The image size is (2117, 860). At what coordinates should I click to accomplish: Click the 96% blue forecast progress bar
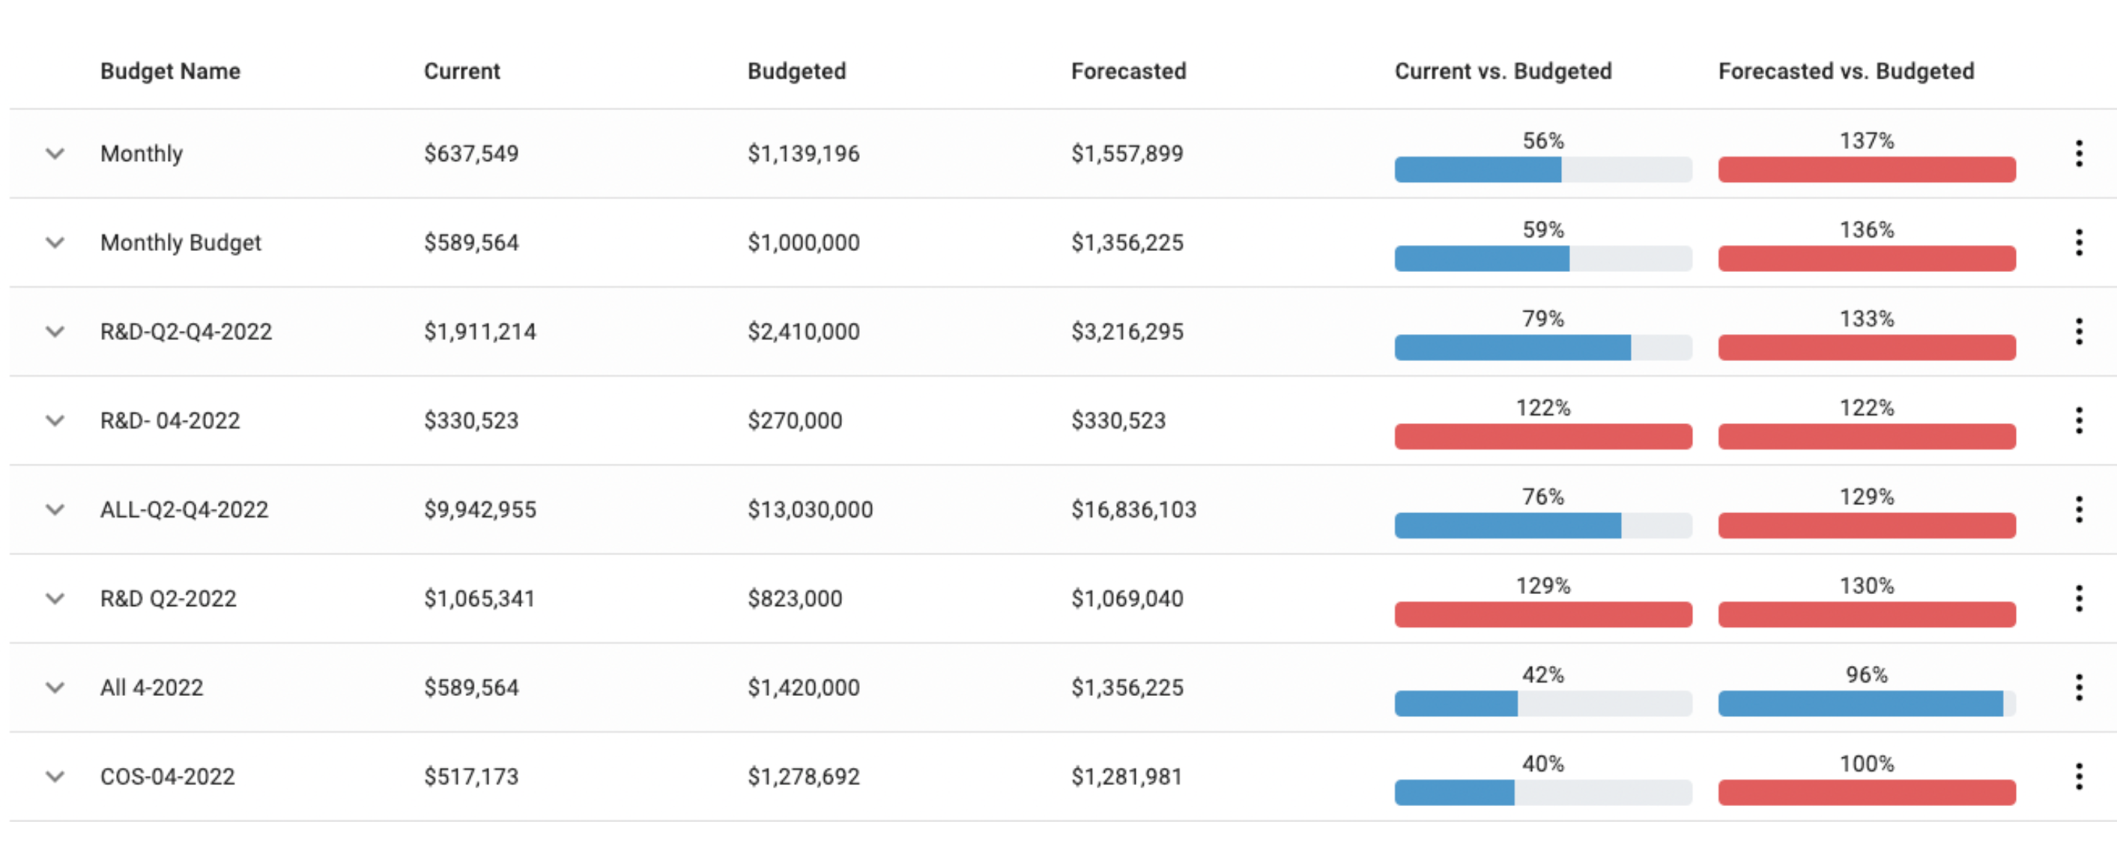click(1866, 703)
